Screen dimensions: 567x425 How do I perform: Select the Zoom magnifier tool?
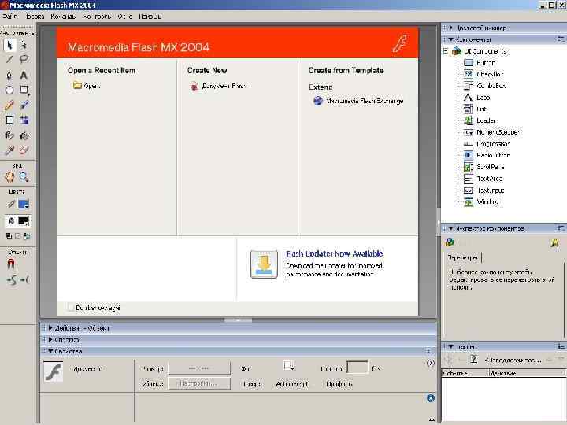pos(24,177)
